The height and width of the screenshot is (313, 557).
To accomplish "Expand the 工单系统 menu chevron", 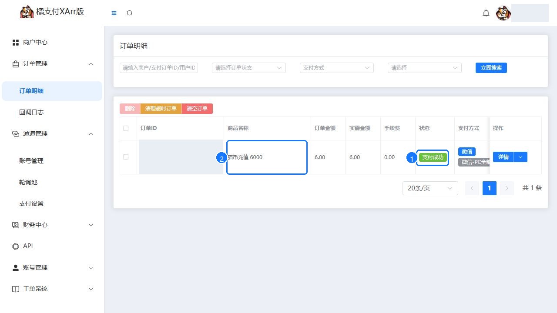I will click(x=91, y=289).
